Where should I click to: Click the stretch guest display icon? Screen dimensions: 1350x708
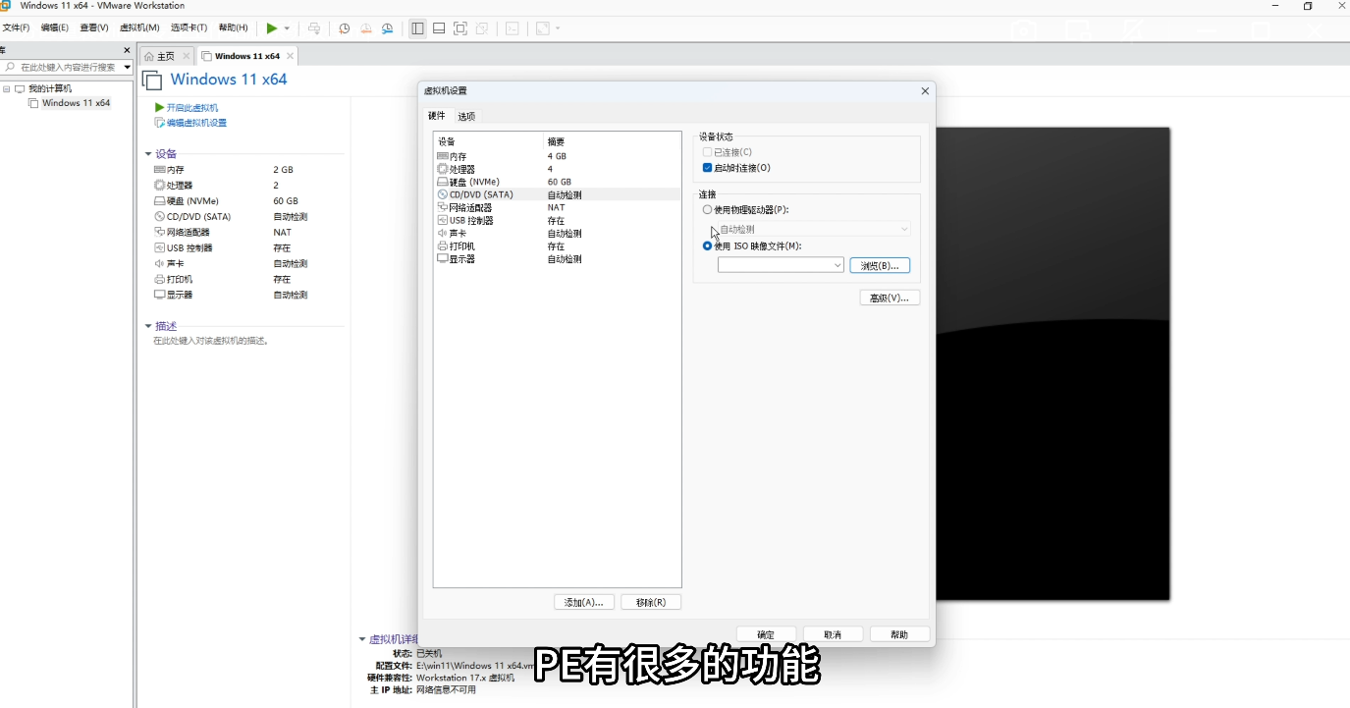(x=543, y=28)
